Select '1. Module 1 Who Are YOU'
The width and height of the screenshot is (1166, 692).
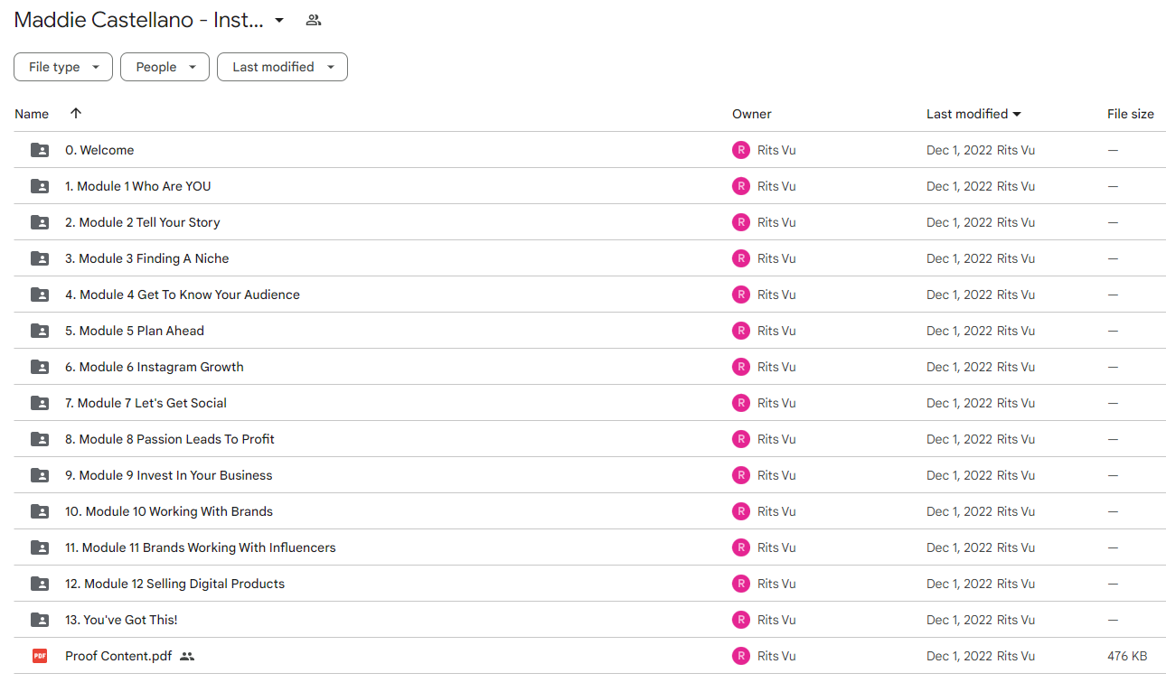138,186
